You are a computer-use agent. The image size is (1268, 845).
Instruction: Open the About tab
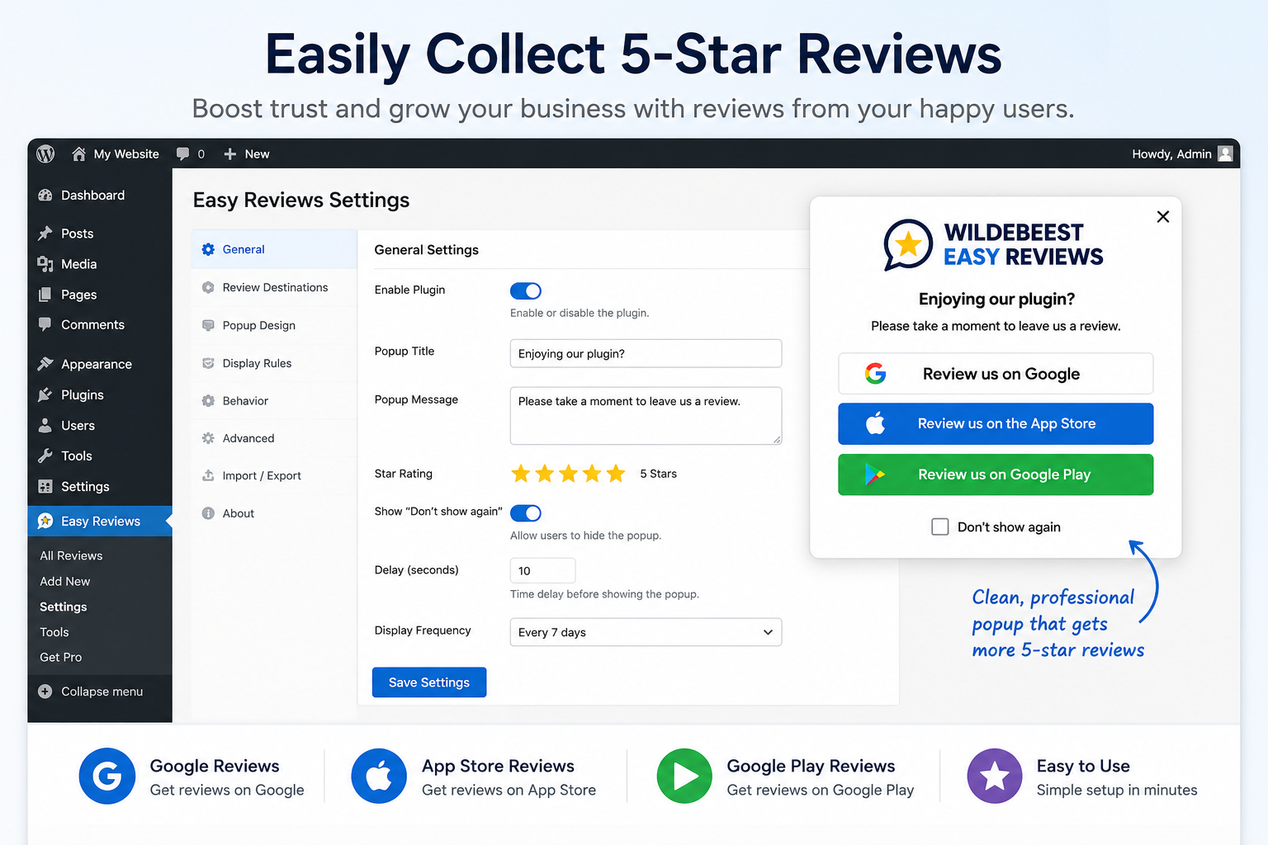[x=274, y=513]
